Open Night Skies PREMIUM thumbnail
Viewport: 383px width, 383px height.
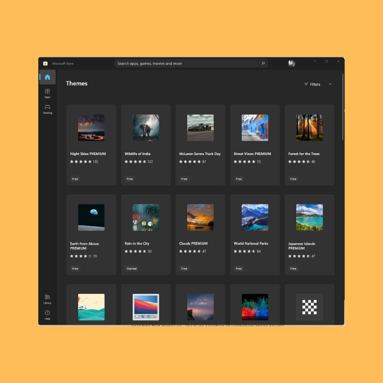(x=91, y=127)
